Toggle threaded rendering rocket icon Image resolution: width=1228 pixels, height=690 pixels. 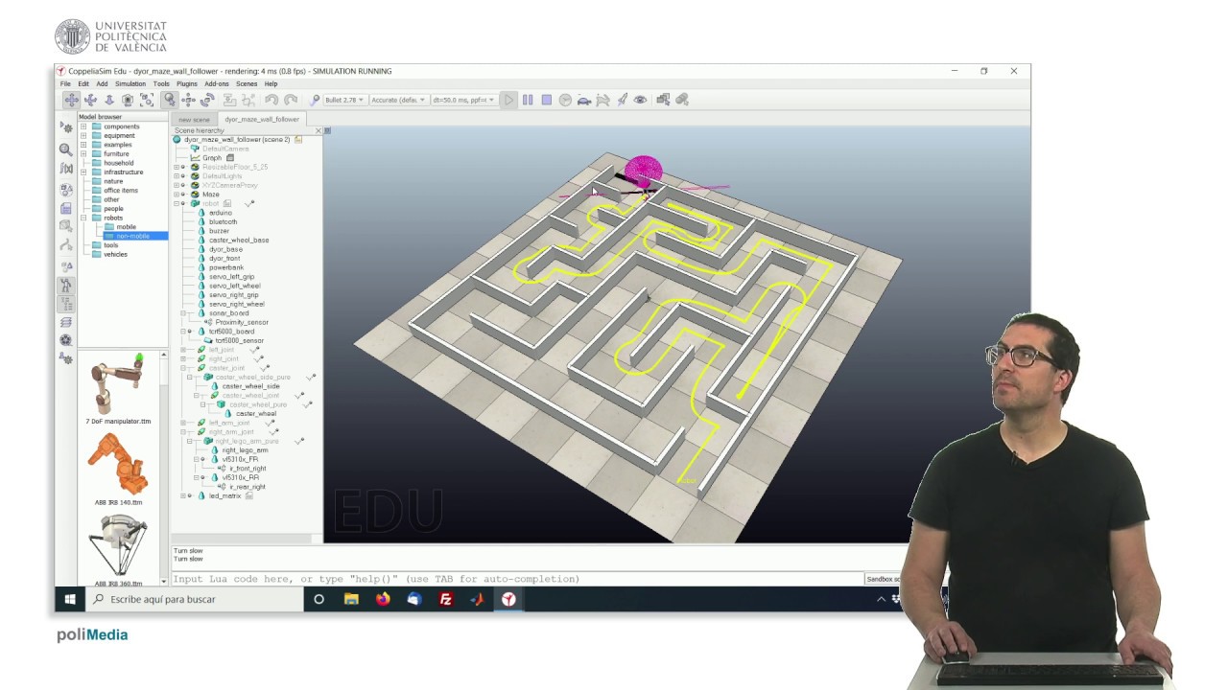[x=622, y=100]
